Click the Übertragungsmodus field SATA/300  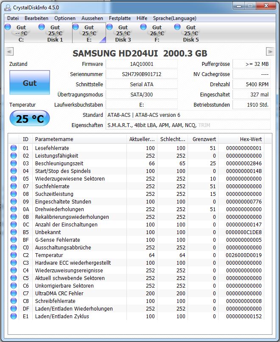[x=142, y=95]
